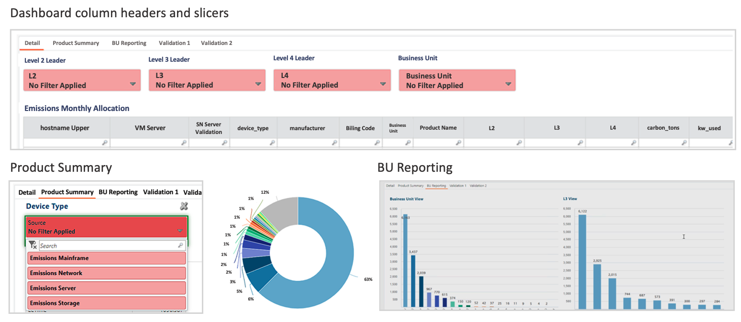Open Validation 2 tab in top dashboard

[216, 43]
